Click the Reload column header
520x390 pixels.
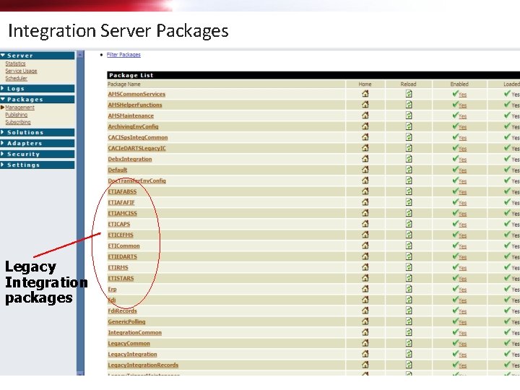click(x=408, y=84)
